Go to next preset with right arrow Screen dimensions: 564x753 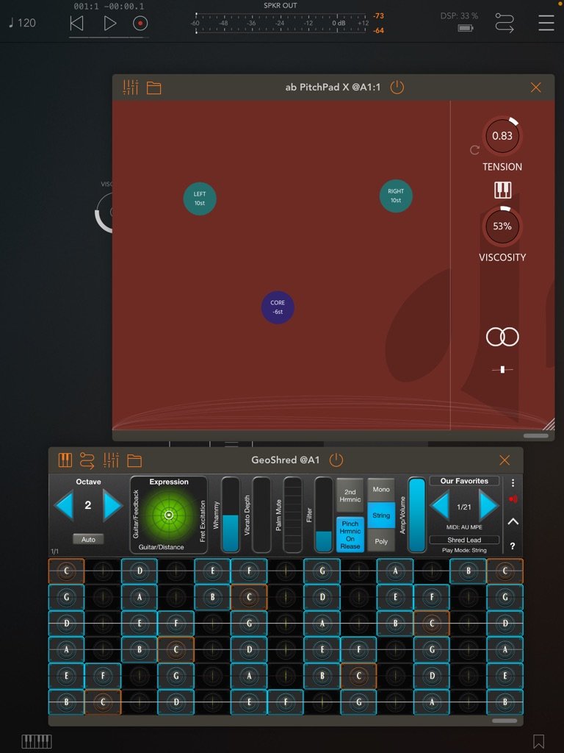pyautogui.click(x=489, y=505)
